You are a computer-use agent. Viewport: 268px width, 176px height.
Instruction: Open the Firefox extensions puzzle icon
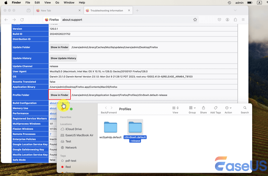pos(235,20)
